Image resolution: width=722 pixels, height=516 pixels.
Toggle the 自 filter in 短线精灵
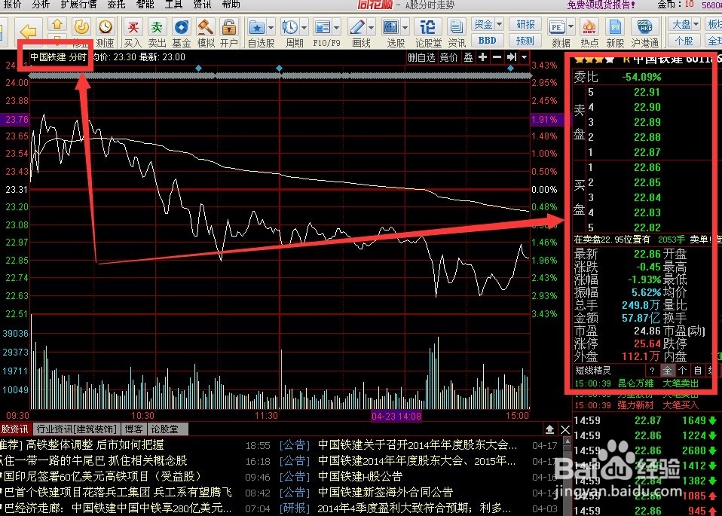698,371
